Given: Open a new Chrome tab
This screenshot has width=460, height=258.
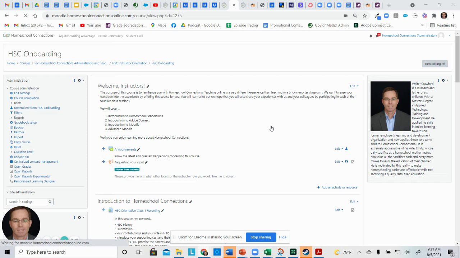Looking at the screenshot, I should click(x=389, y=5).
